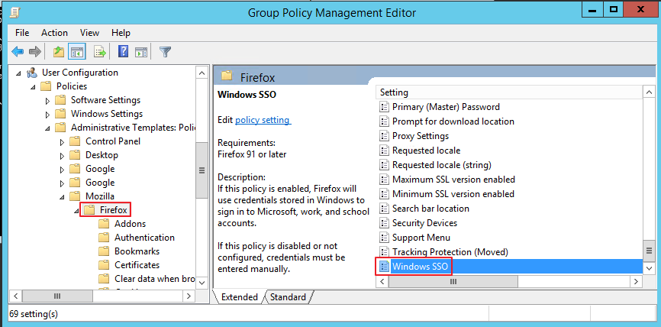661x327 pixels.
Task: Open the Help menu
Action: 121,33
